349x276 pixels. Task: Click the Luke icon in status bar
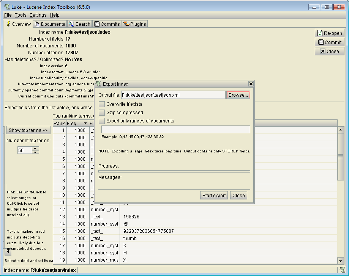tap(342, 270)
